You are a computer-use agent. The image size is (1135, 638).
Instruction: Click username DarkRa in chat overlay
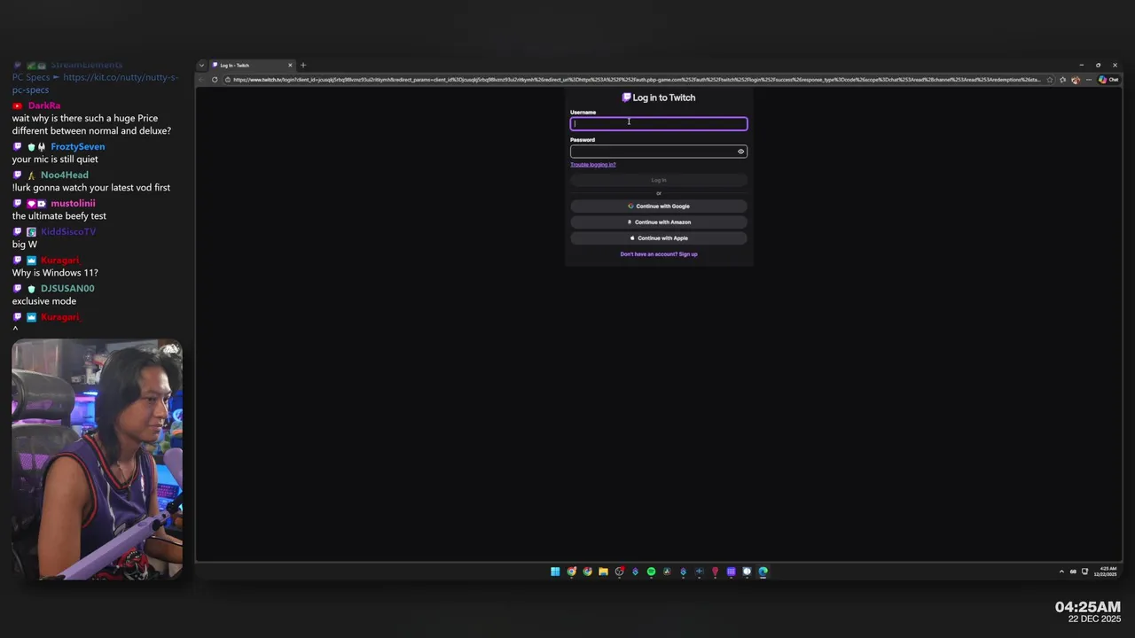coord(44,106)
